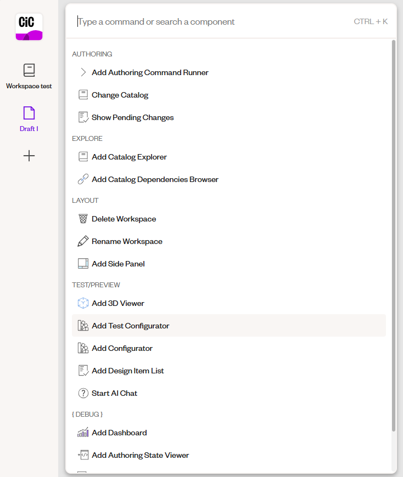Click the Add 3D Viewer cube icon
The width and height of the screenshot is (403, 477).
point(83,303)
